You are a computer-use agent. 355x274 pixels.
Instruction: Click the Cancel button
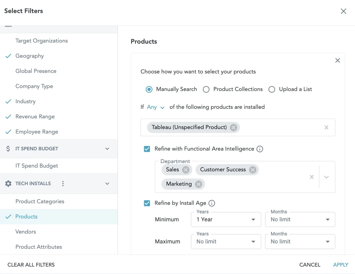[310, 265]
